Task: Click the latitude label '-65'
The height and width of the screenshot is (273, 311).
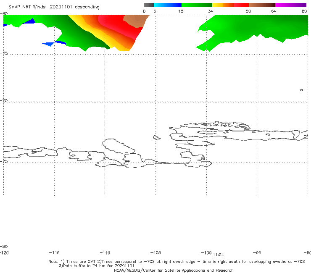Action: click(x=4, y=53)
